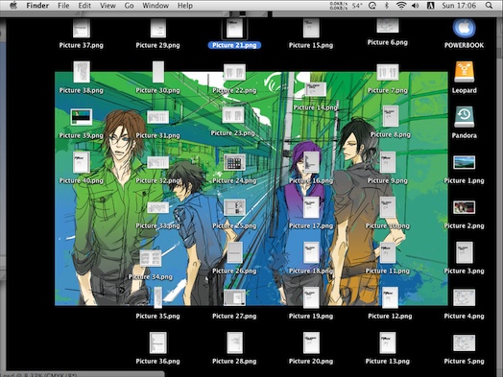Select the Picture 22.png file icon
Viewport: 503px width, 377px height.
coord(234,72)
